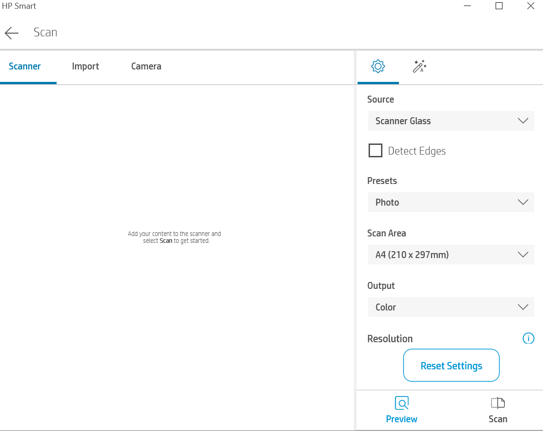Click the Scan pages icon
The image size is (543, 431).
point(498,403)
